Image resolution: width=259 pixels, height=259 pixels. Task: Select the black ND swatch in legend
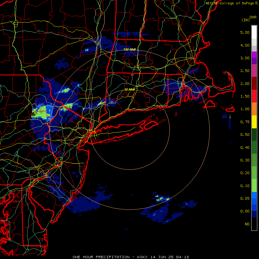coord(254,224)
